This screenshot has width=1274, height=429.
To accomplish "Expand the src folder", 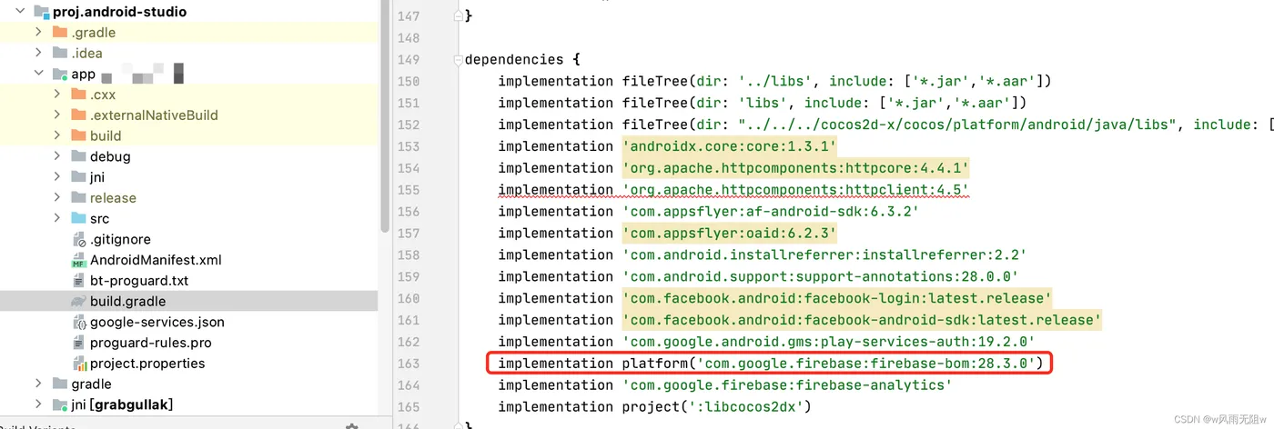I will 56,218.
